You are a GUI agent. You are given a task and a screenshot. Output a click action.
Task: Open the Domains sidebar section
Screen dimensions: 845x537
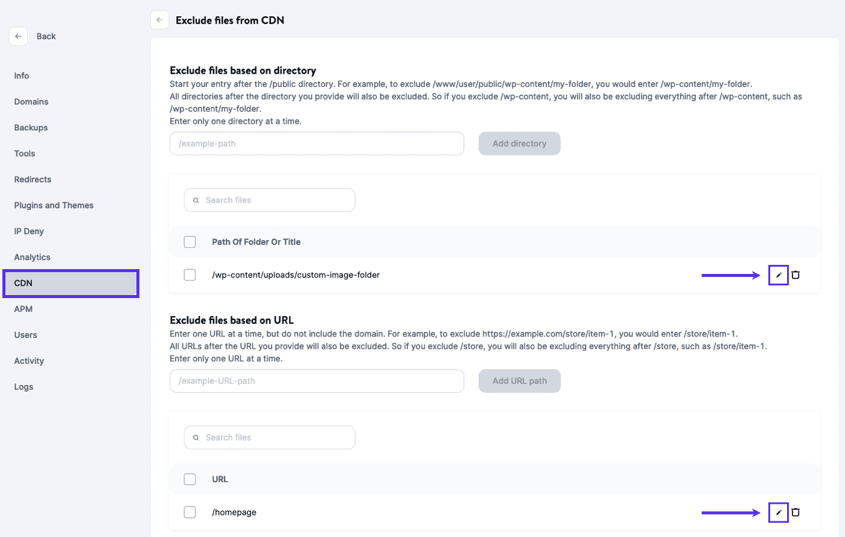pos(31,101)
